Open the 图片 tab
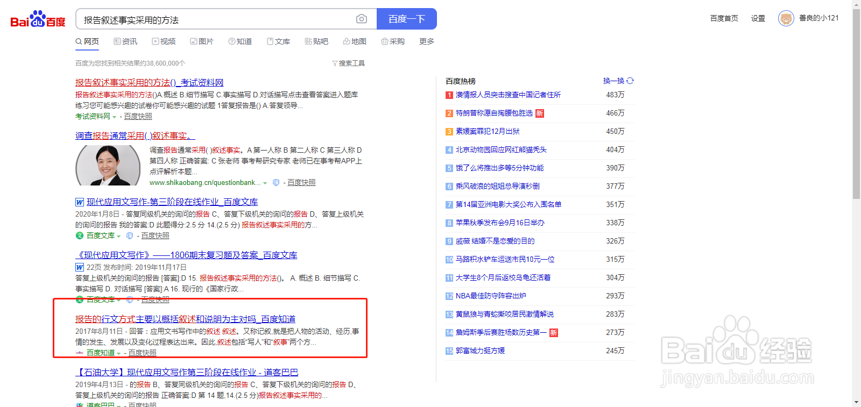 point(202,41)
